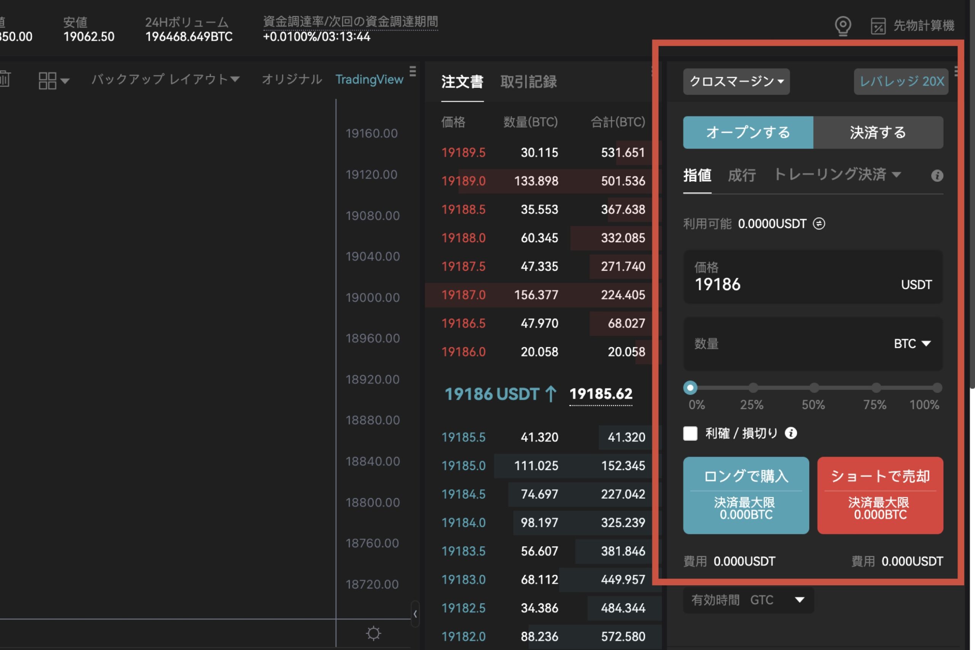Click the info icon next to 利確/損切り
This screenshot has width=975, height=650.
(x=791, y=433)
